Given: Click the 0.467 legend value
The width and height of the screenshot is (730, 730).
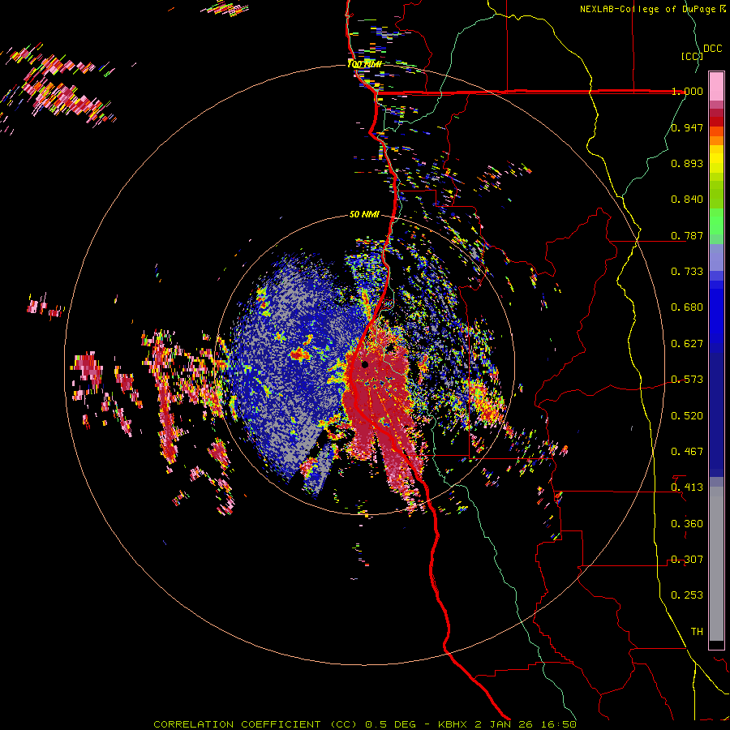Looking at the screenshot, I should [x=687, y=452].
